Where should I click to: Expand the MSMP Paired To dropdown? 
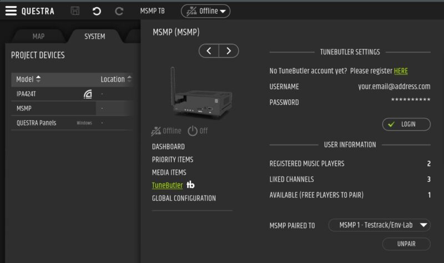(x=379, y=225)
